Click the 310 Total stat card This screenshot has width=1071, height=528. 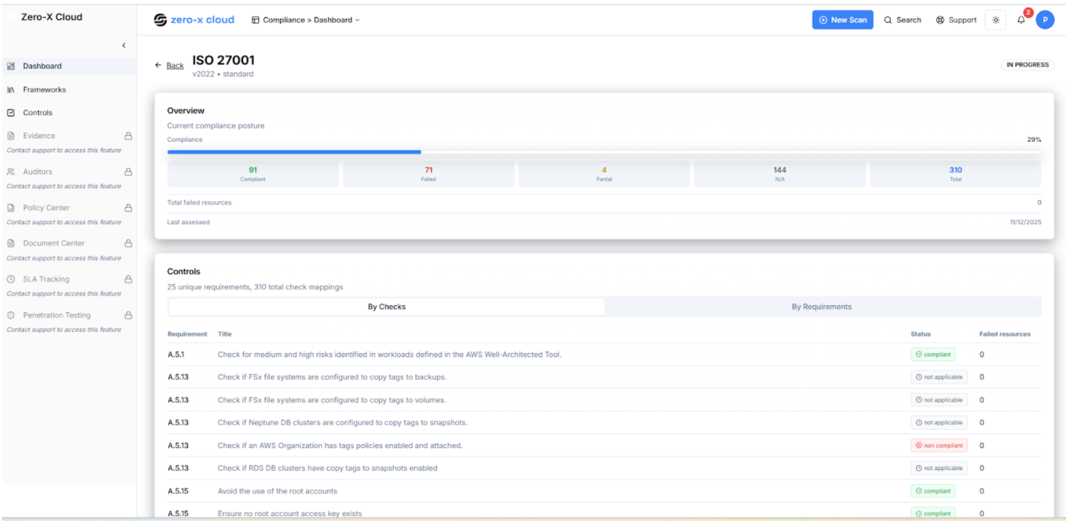click(956, 174)
